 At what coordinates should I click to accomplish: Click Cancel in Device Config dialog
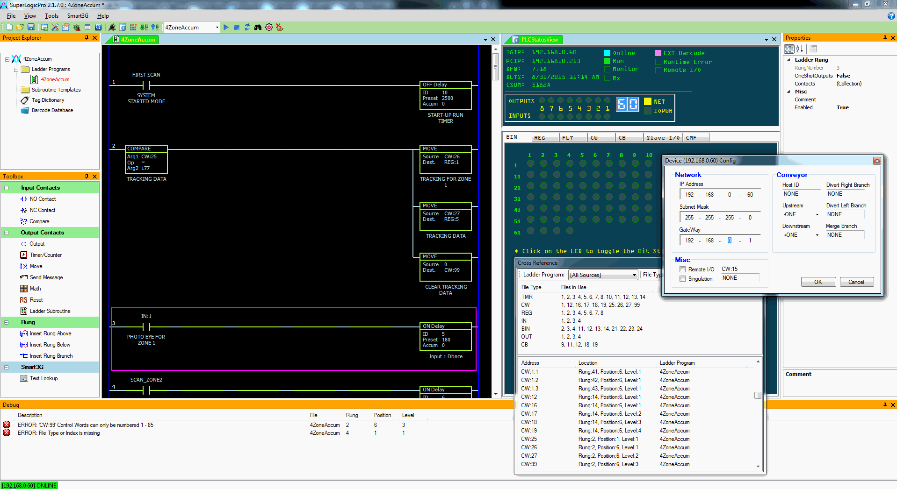pyautogui.click(x=856, y=282)
